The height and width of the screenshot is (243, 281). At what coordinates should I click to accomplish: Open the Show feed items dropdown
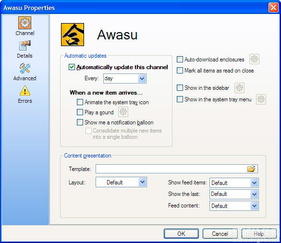pyautogui.click(x=234, y=182)
